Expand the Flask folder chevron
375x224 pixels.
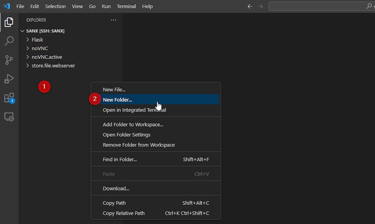[x=27, y=40]
